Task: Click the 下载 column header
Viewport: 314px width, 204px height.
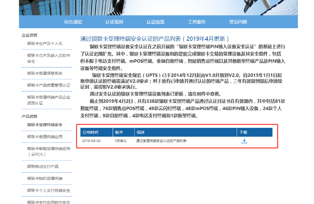Action: pos(254,132)
